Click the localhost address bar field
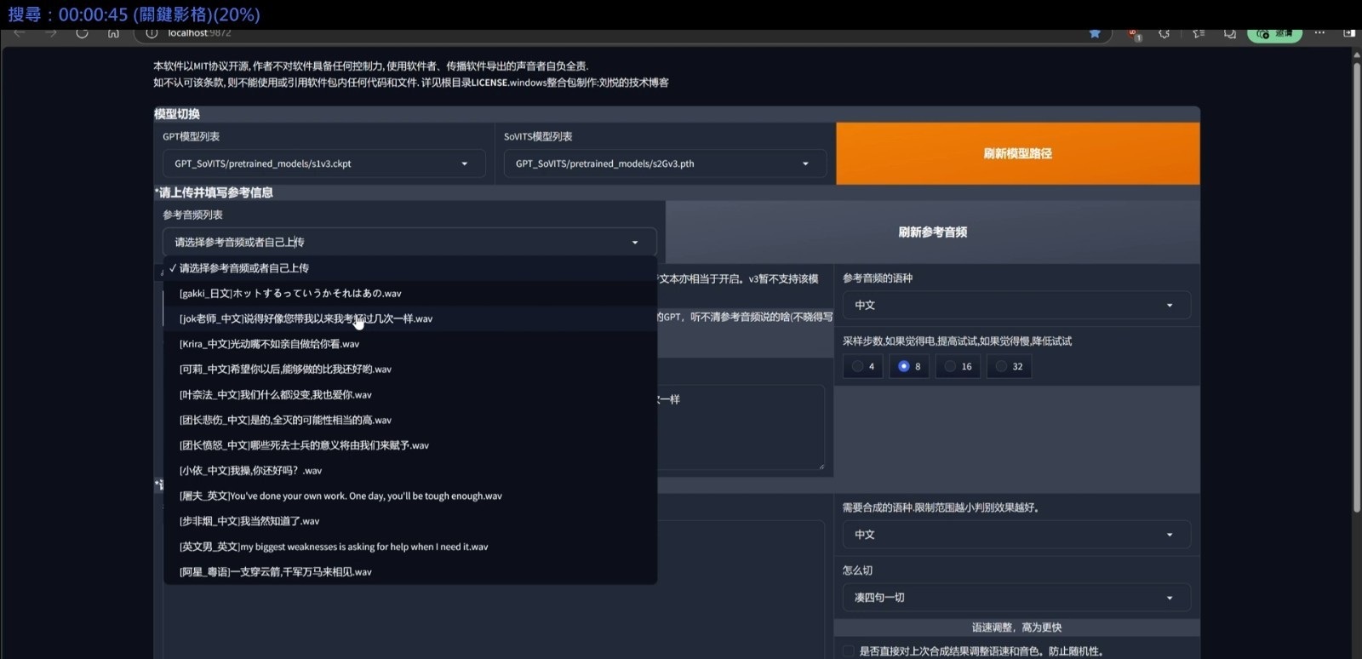This screenshot has height=659, width=1362. click(x=596, y=33)
